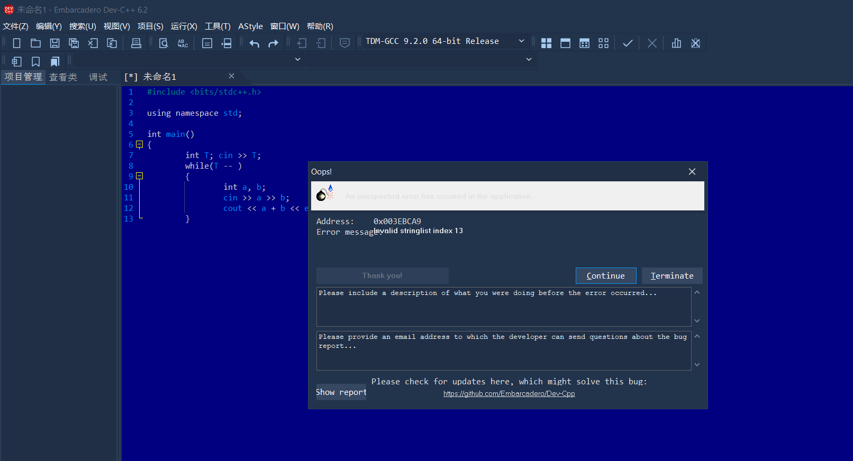
Task: Click description box scroll-up arrow
Action: coord(697,292)
